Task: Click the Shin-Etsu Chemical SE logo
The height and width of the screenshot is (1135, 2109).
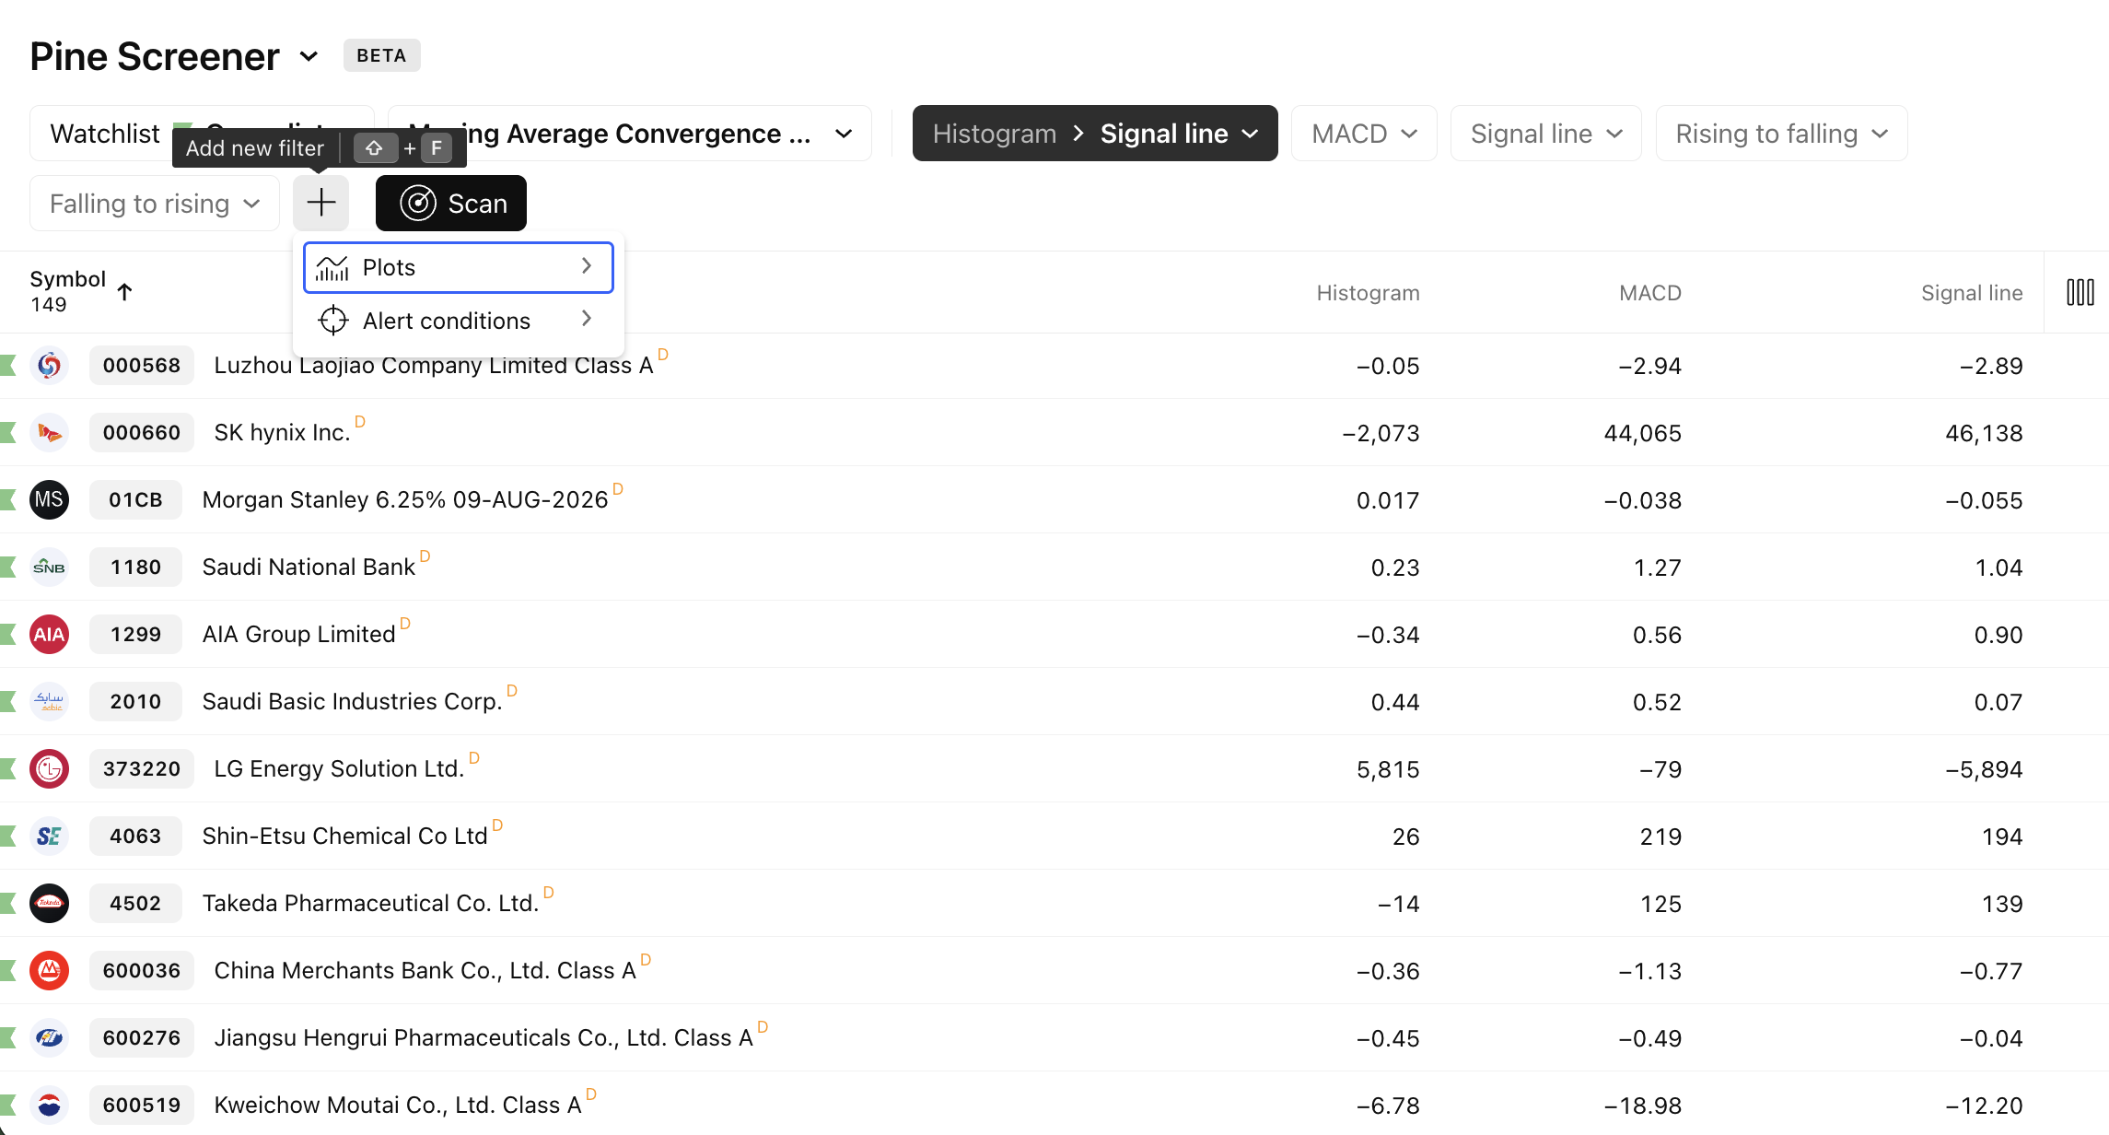Action: point(49,837)
